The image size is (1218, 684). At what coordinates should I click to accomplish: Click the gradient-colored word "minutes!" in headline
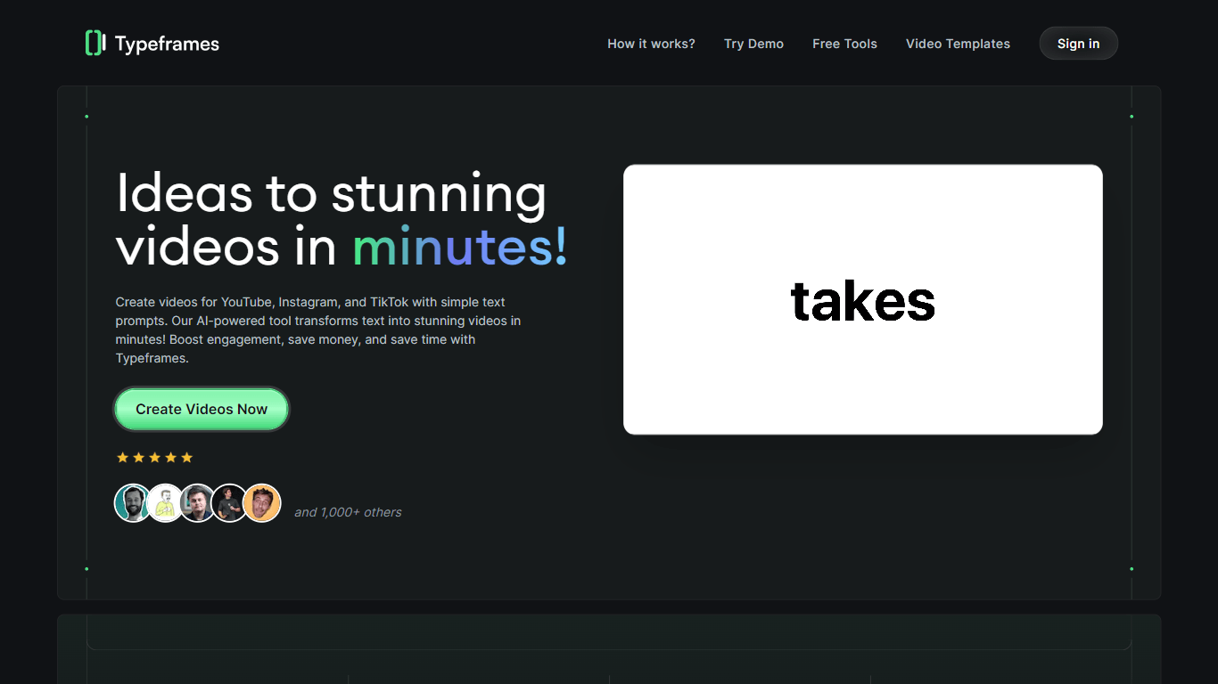tap(460, 248)
